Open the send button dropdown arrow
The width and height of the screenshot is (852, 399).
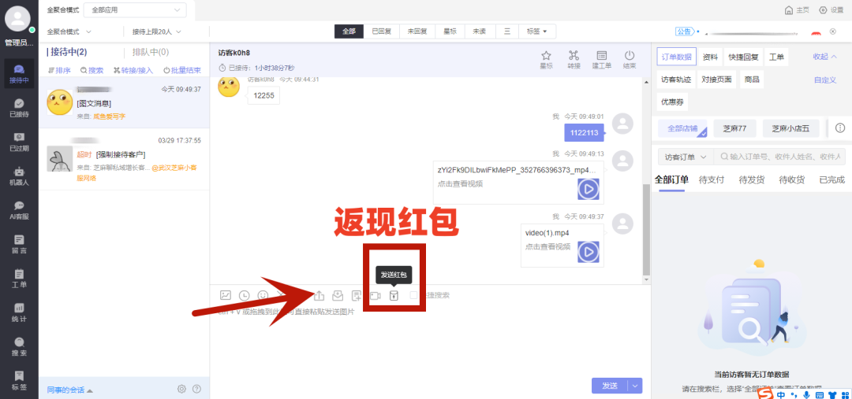[635, 386]
